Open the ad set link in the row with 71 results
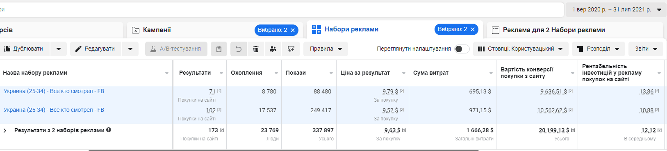The height and width of the screenshot is (151, 667). (x=54, y=91)
